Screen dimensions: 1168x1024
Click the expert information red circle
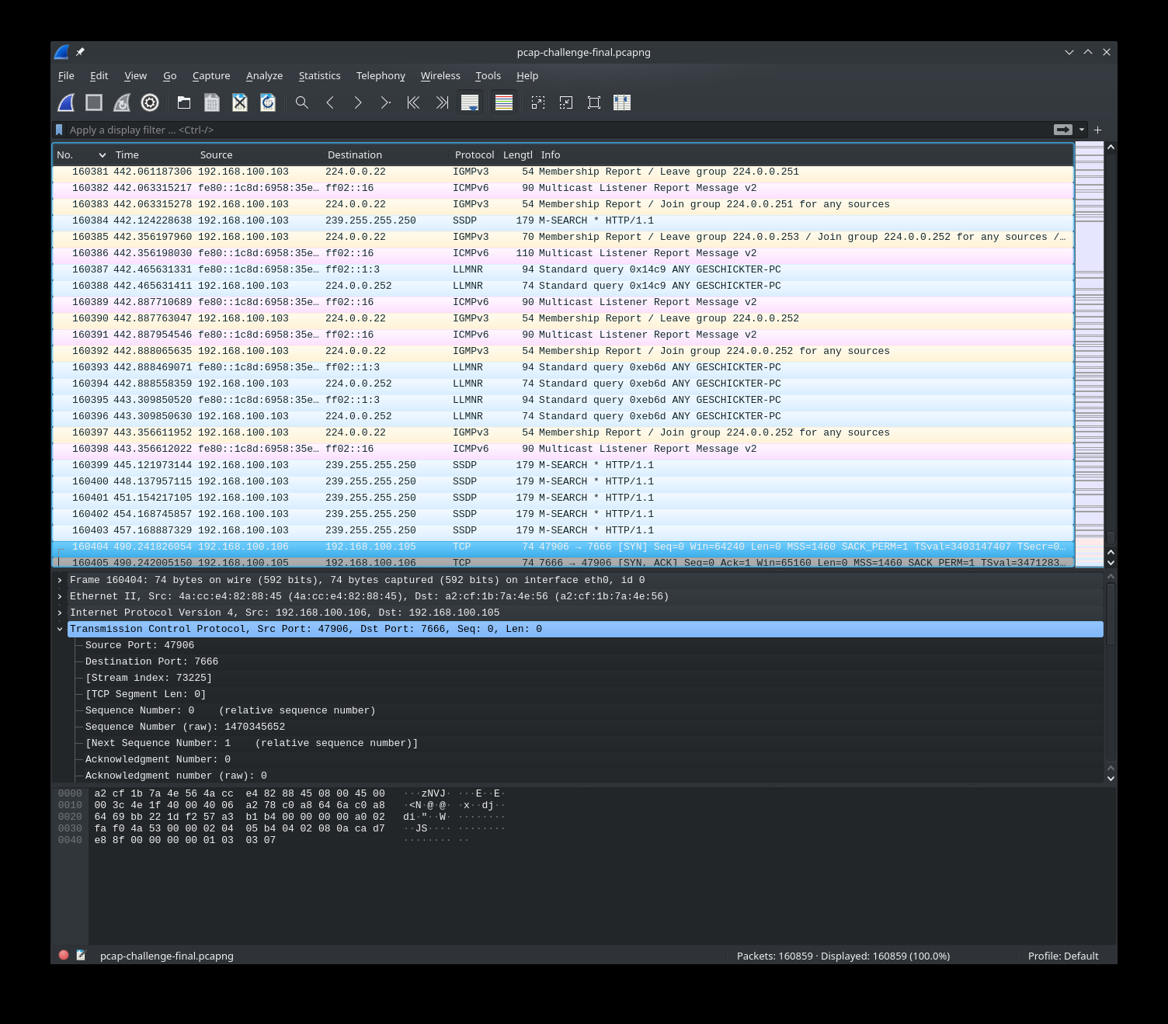[64, 956]
